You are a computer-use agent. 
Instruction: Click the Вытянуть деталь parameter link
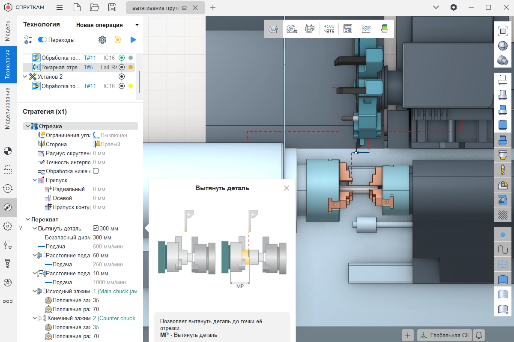pos(60,228)
